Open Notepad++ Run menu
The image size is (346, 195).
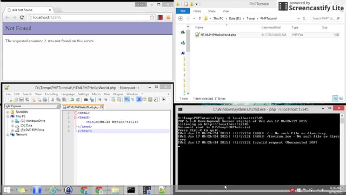tap(107, 94)
